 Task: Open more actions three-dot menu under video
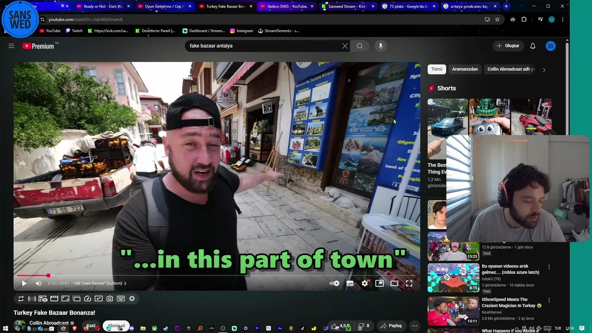pos(414,326)
